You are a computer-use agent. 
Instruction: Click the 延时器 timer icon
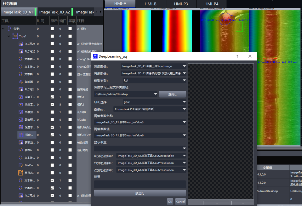[21, 82]
